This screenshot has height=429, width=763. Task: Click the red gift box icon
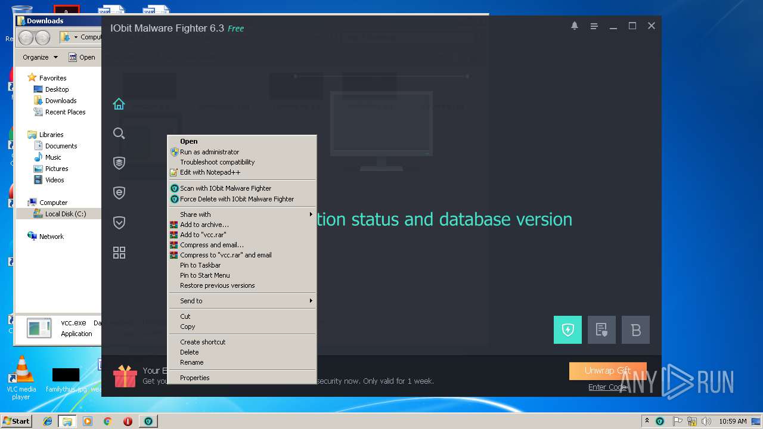125,376
